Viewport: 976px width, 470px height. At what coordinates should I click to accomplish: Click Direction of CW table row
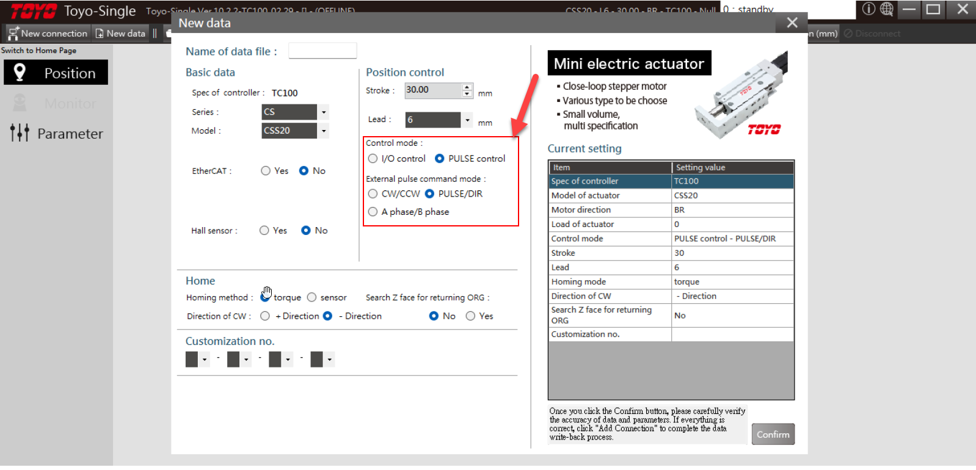(x=671, y=296)
